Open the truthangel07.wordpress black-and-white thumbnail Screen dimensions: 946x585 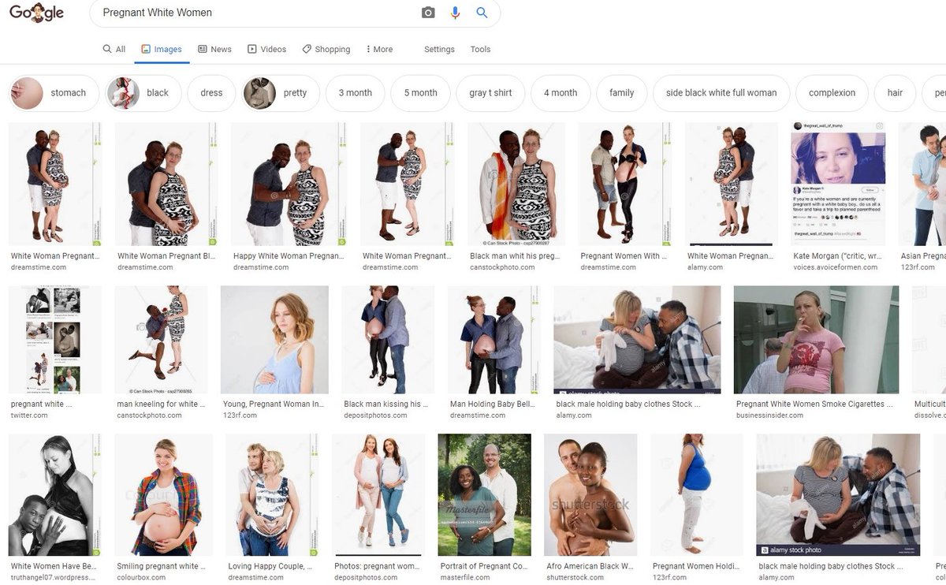click(54, 495)
